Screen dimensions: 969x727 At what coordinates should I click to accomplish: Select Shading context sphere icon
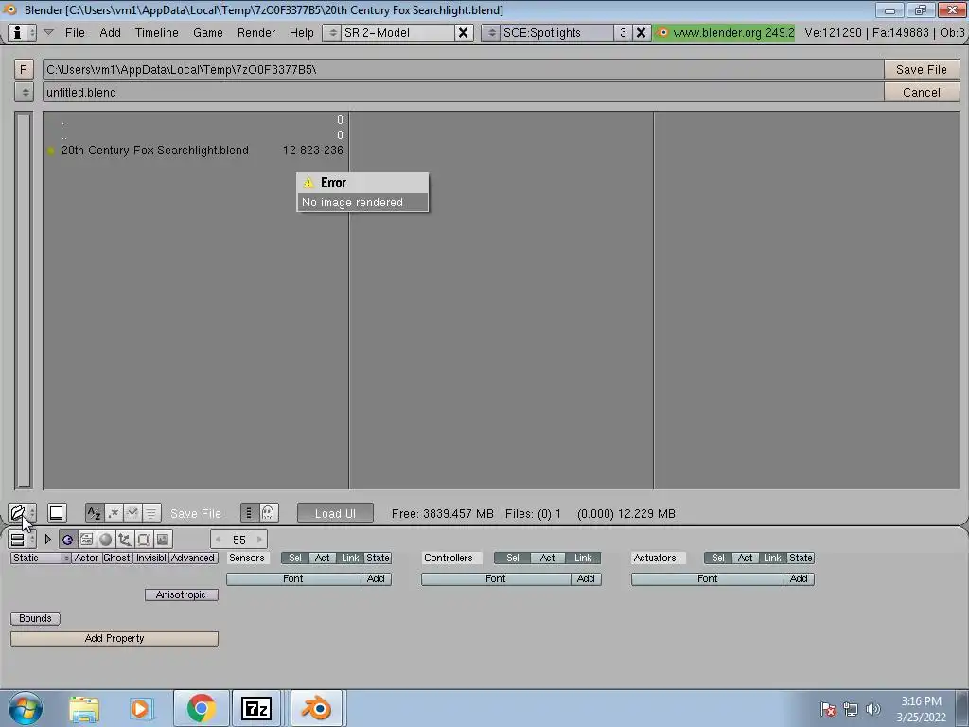tap(106, 540)
